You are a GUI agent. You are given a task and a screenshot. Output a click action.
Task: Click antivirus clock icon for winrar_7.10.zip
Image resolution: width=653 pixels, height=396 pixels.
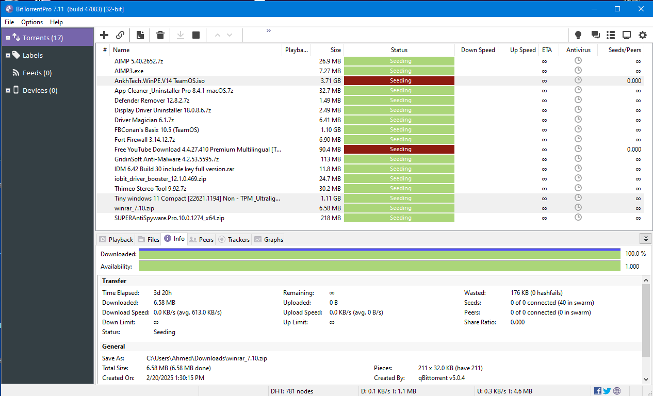tap(578, 207)
